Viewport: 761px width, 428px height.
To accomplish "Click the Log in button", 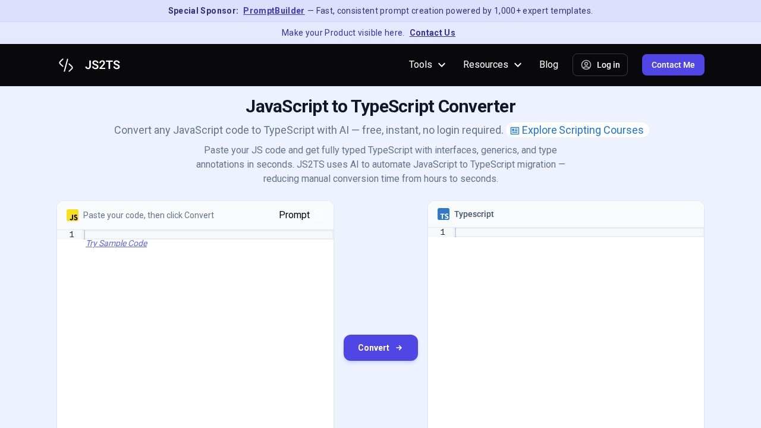I will 600,65.
